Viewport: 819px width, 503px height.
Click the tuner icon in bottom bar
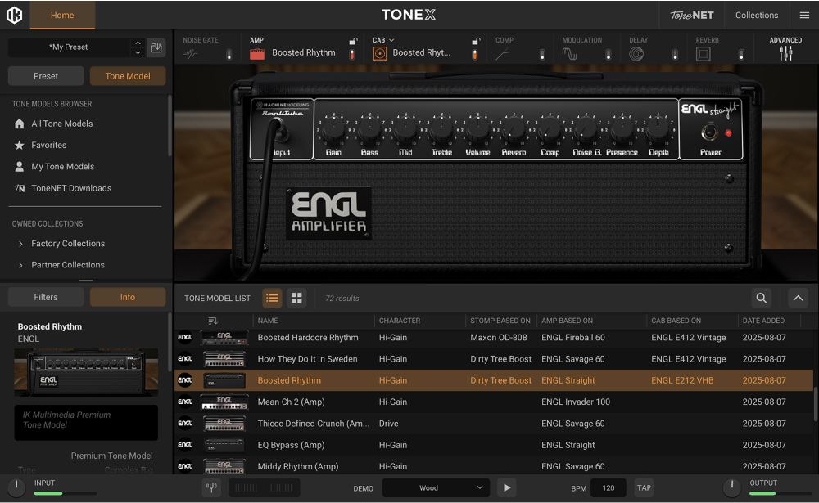pos(211,488)
